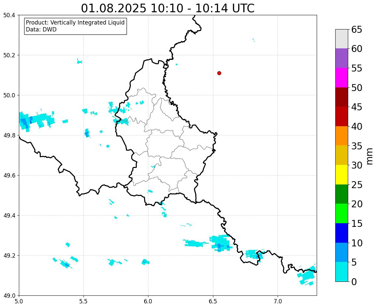Screen dimensions: 377x308
Task: Click the x-axis longitude label 5.0
Action: click(19, 301)
